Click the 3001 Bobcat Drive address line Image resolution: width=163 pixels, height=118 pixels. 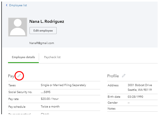pos(140,85)
